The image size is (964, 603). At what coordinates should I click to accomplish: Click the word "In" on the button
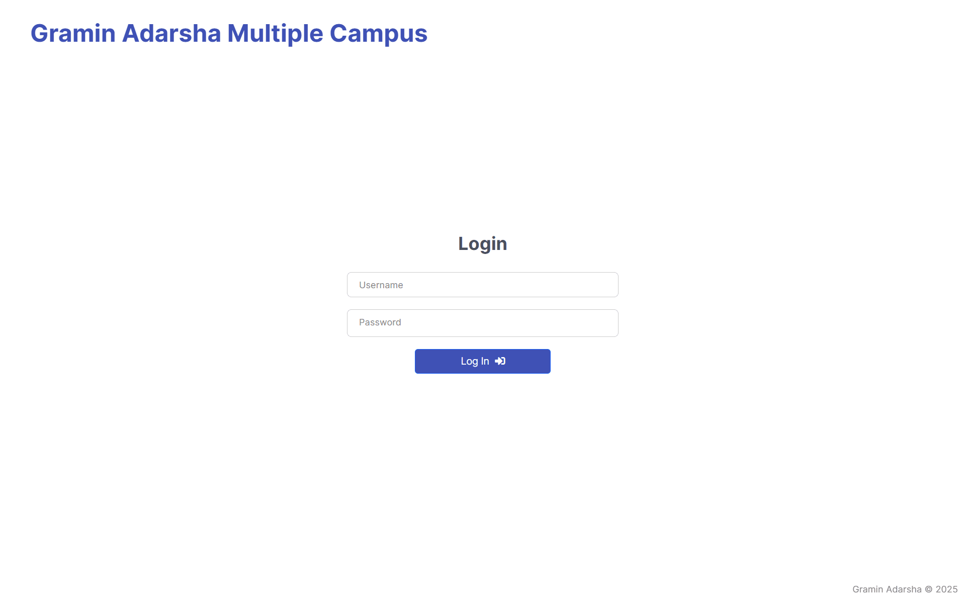[485, 361]
